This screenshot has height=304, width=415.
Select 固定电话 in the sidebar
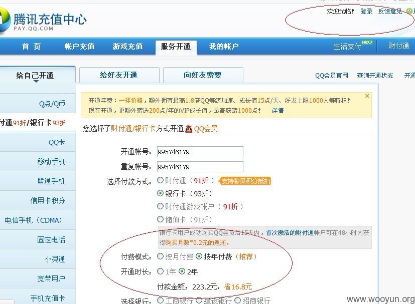click(51, 240)
